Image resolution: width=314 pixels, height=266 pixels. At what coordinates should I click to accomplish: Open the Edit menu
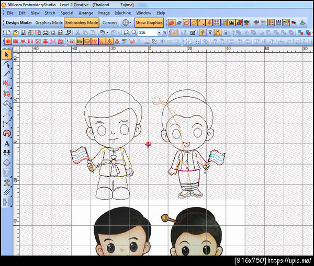(22, 13)
